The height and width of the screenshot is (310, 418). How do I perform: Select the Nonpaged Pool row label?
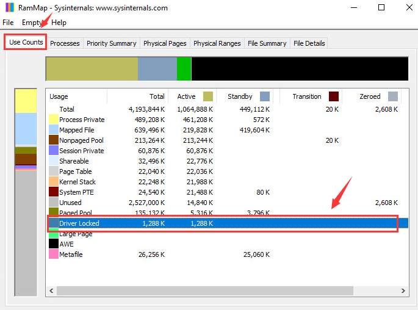click(81, 140)
